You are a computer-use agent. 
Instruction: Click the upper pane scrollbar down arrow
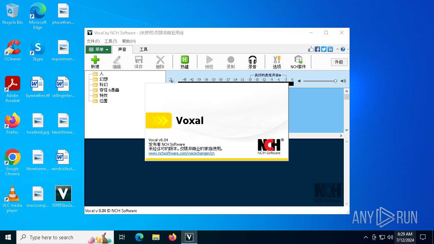coord(347,130)
